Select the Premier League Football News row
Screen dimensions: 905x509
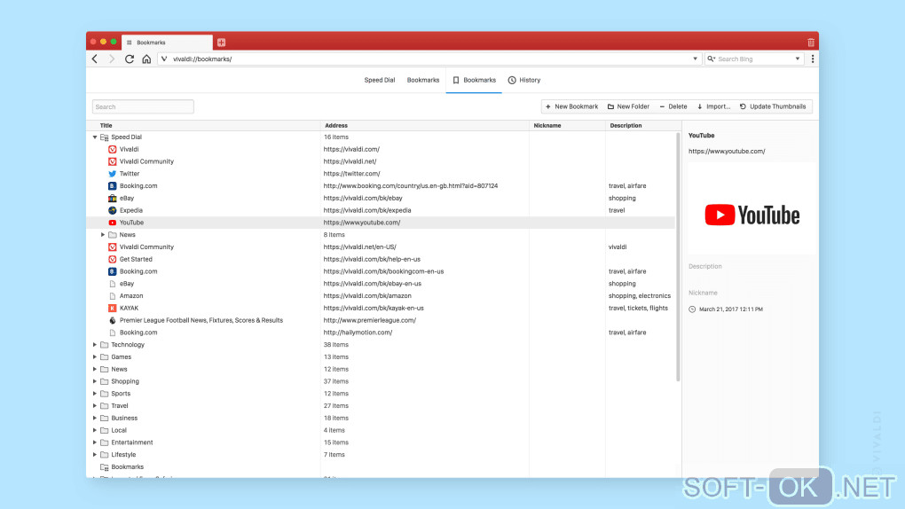(x=381, y=320)
